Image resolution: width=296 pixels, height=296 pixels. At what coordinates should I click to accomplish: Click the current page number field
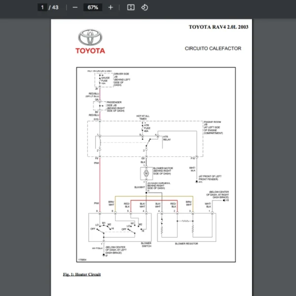pyautogui.click(x=42, y=7)
